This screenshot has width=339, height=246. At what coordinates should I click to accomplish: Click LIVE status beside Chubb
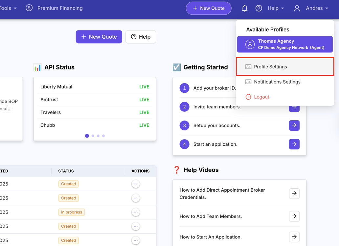[144, 125]
